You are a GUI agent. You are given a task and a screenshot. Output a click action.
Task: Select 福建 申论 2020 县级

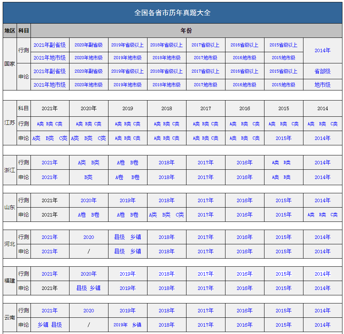tap(81, 288)
